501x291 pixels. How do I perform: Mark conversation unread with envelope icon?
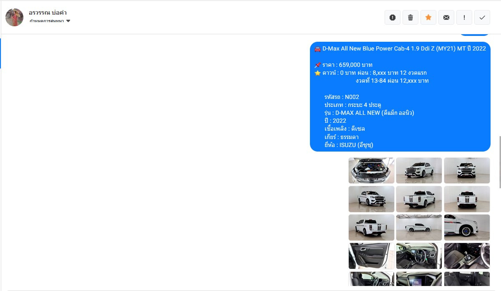click(x=446, y=18)
